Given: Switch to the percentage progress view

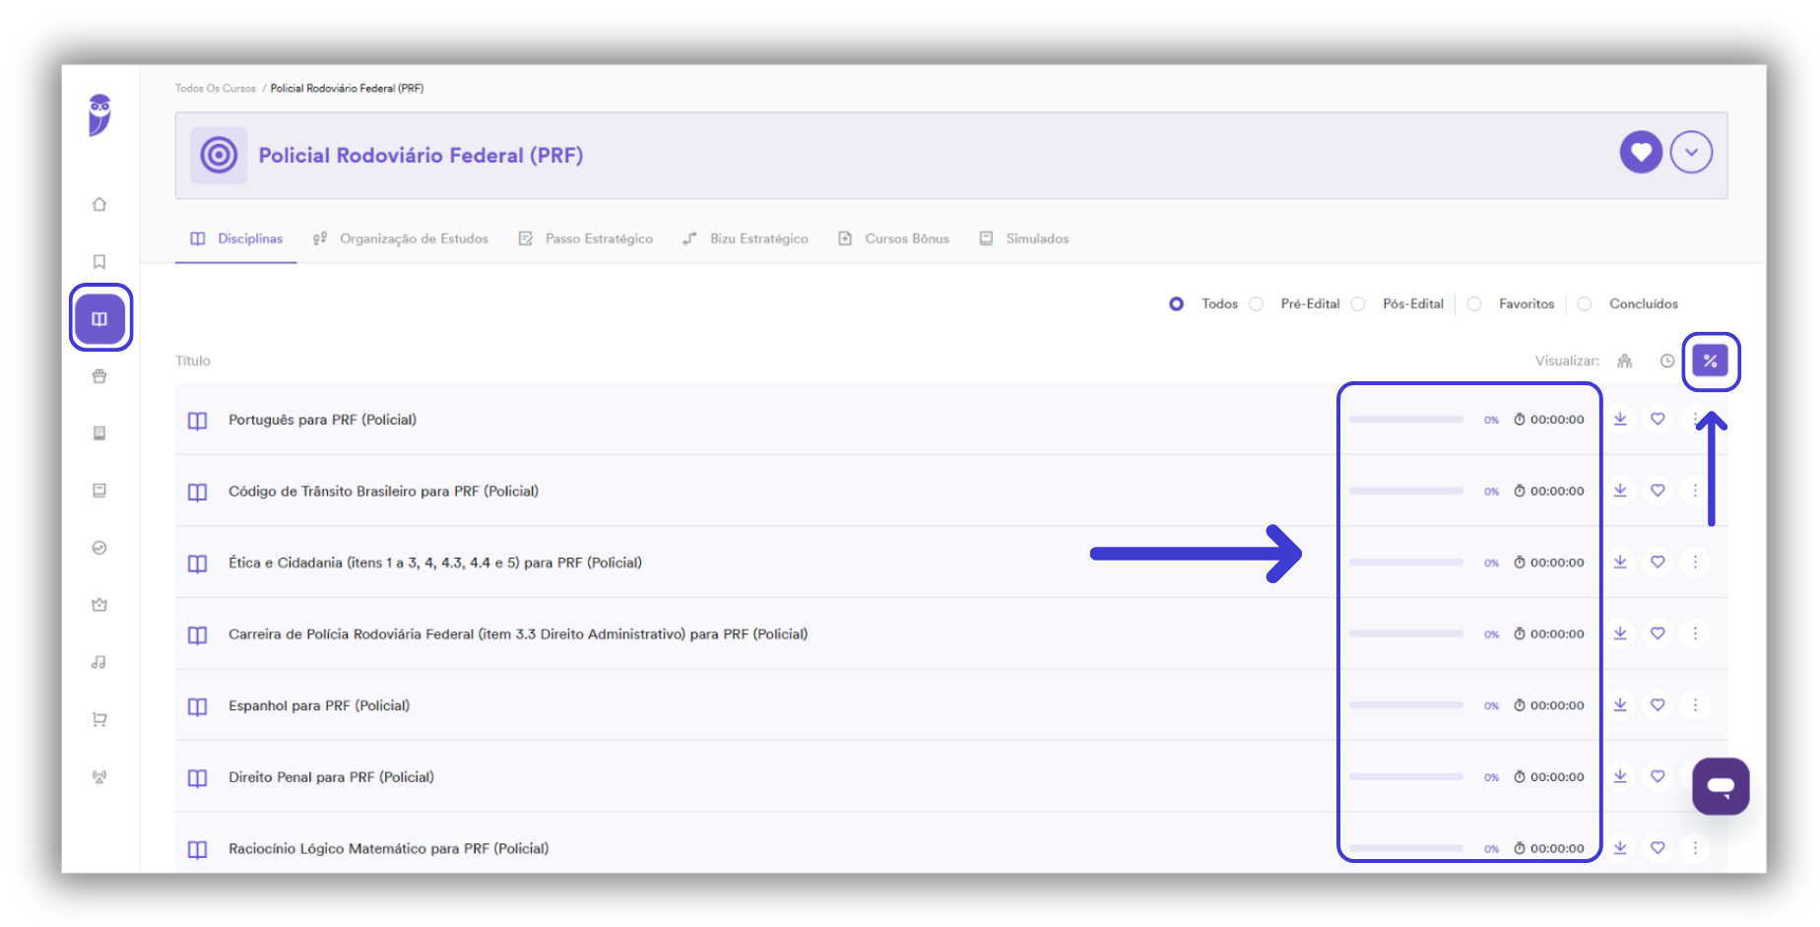Looking at the screenshot, I should tap(1711, 361).
